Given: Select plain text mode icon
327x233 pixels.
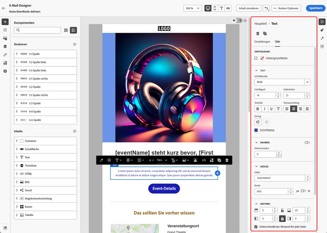Looking at the screenshot, I should pyautogui.click(x=221, y=8).
